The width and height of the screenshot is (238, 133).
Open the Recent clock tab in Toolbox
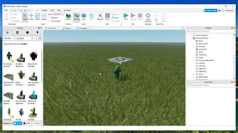coord(27,33)
